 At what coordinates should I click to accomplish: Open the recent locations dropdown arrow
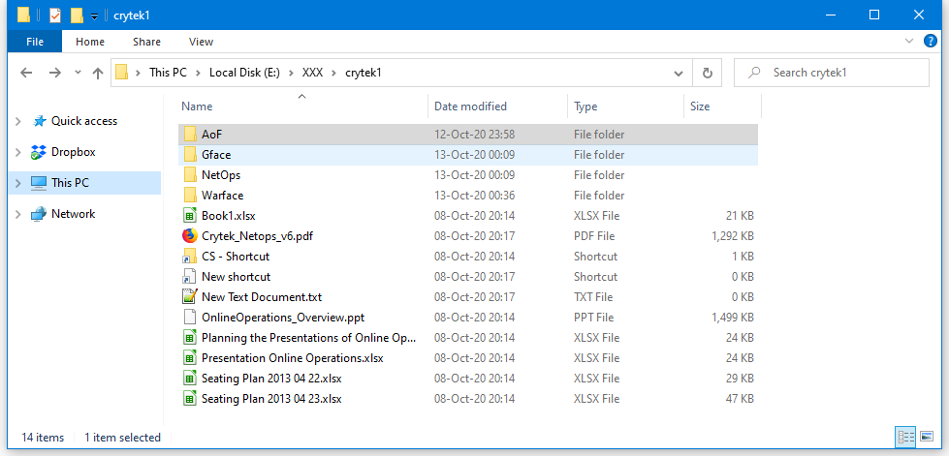point(77,74)
